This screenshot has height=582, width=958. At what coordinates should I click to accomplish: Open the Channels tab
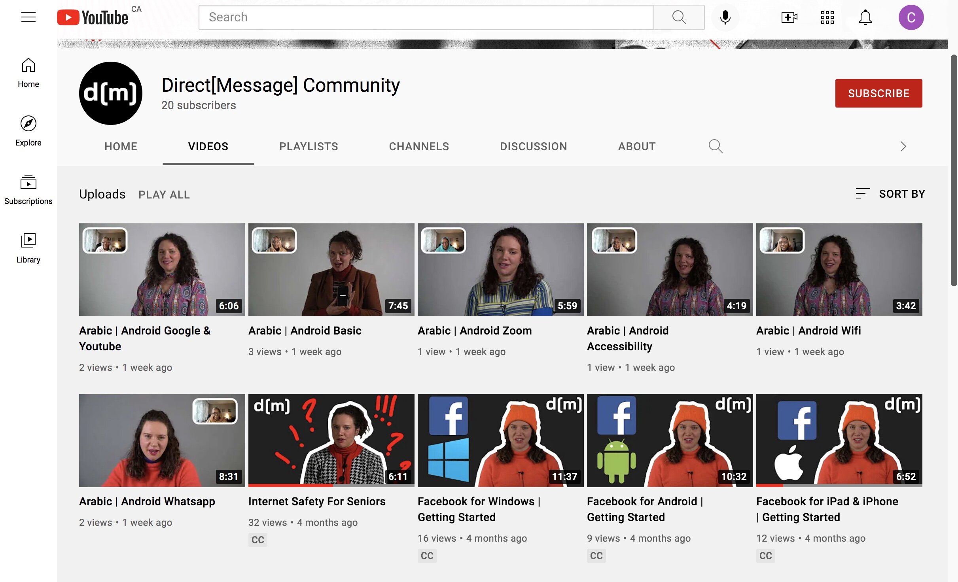click(419, 146)
